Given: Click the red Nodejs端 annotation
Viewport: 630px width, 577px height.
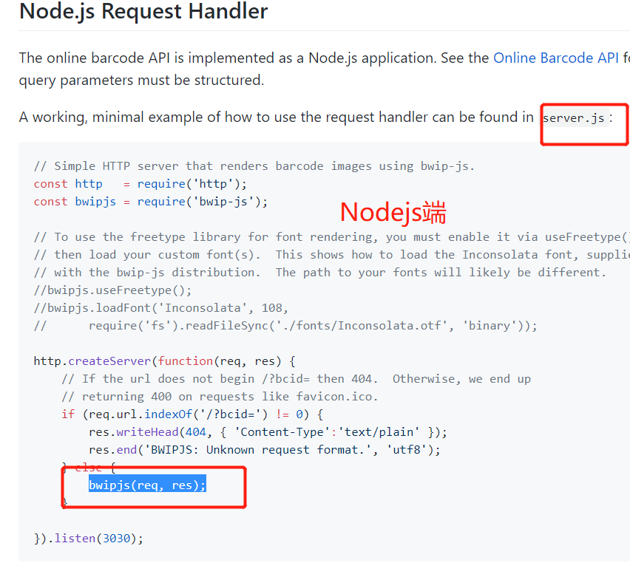Looking at the screenshot, I should click(x=393, y=212).
